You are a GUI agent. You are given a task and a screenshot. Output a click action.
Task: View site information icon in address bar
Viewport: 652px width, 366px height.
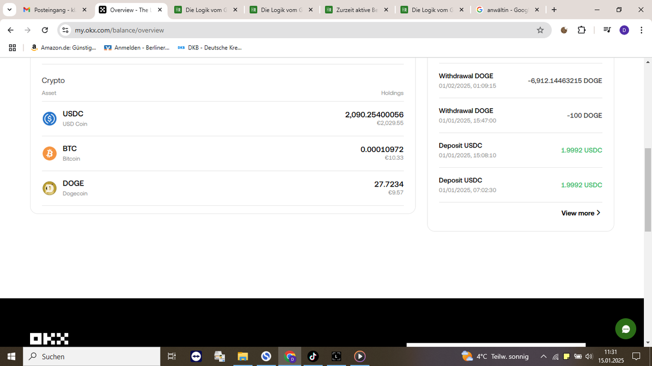tap(65, 30)
